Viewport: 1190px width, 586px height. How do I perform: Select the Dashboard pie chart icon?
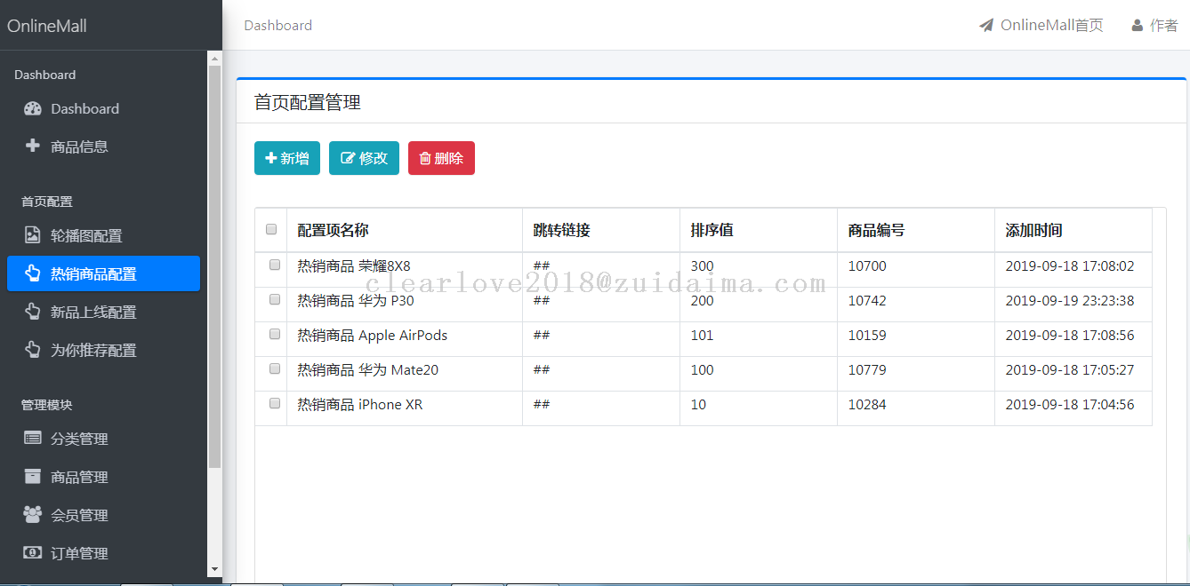point(33,108)
